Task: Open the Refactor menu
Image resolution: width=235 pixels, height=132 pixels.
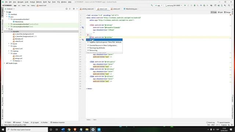Action: [39, 2]
